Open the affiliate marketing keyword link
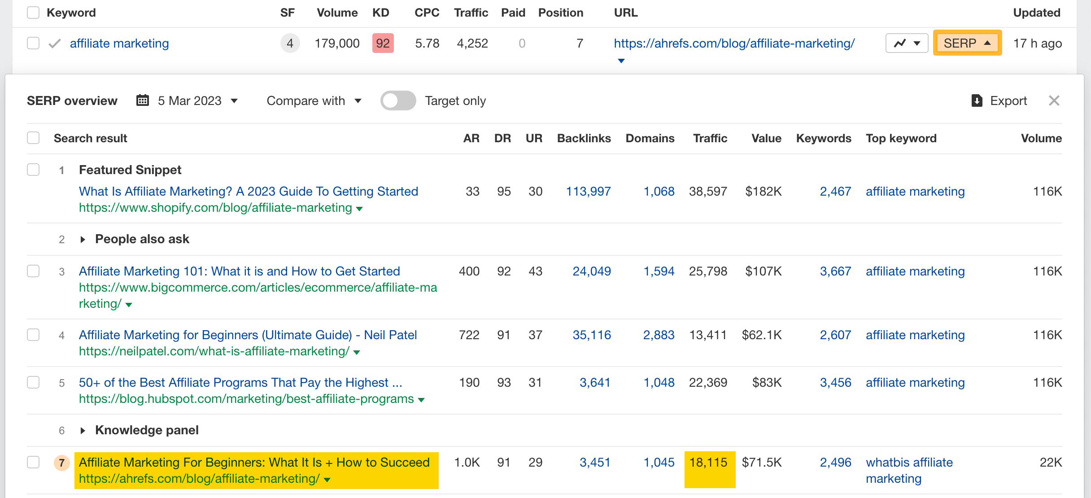This screenshot has width=1091, height=498. click(119, 44)
